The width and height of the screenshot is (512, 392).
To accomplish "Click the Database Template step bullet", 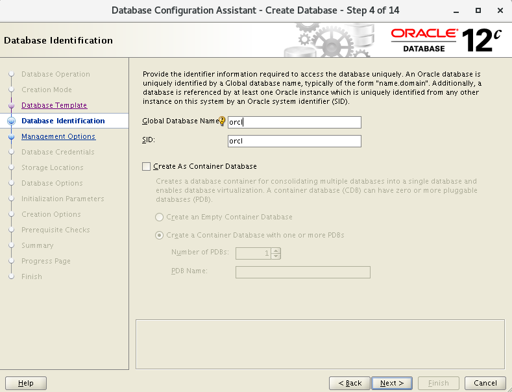I will (12, 106).
